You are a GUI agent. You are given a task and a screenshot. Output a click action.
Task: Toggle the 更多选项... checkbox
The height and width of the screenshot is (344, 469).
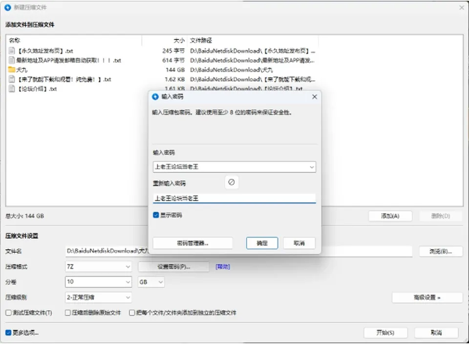coord(8,333)
